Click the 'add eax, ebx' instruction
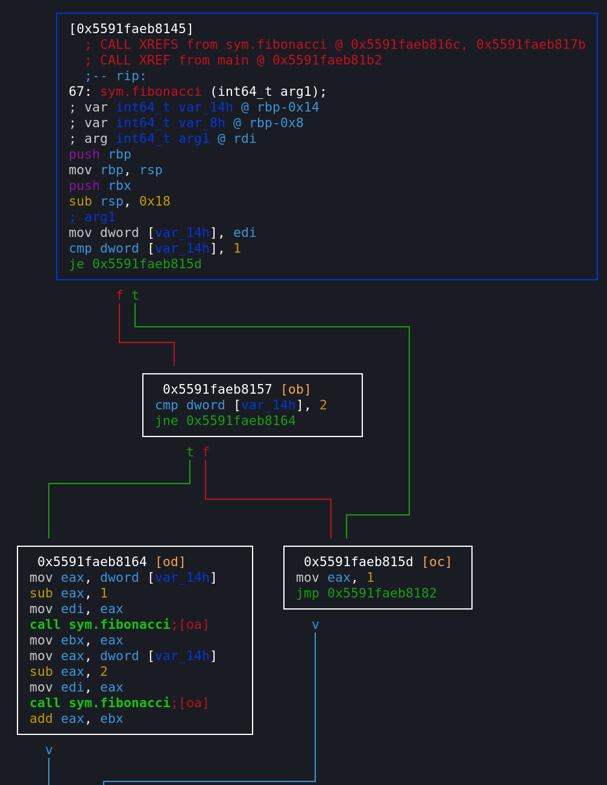 tap(77, 719)
